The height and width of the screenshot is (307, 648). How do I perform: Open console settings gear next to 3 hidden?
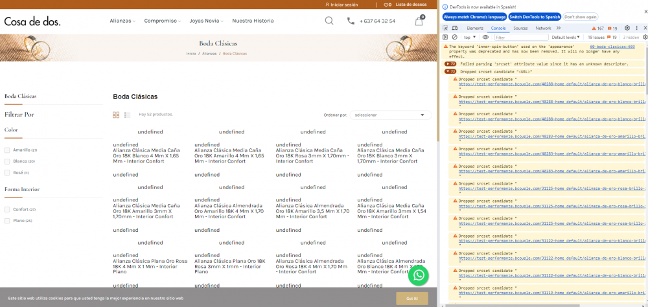point(645,37)
